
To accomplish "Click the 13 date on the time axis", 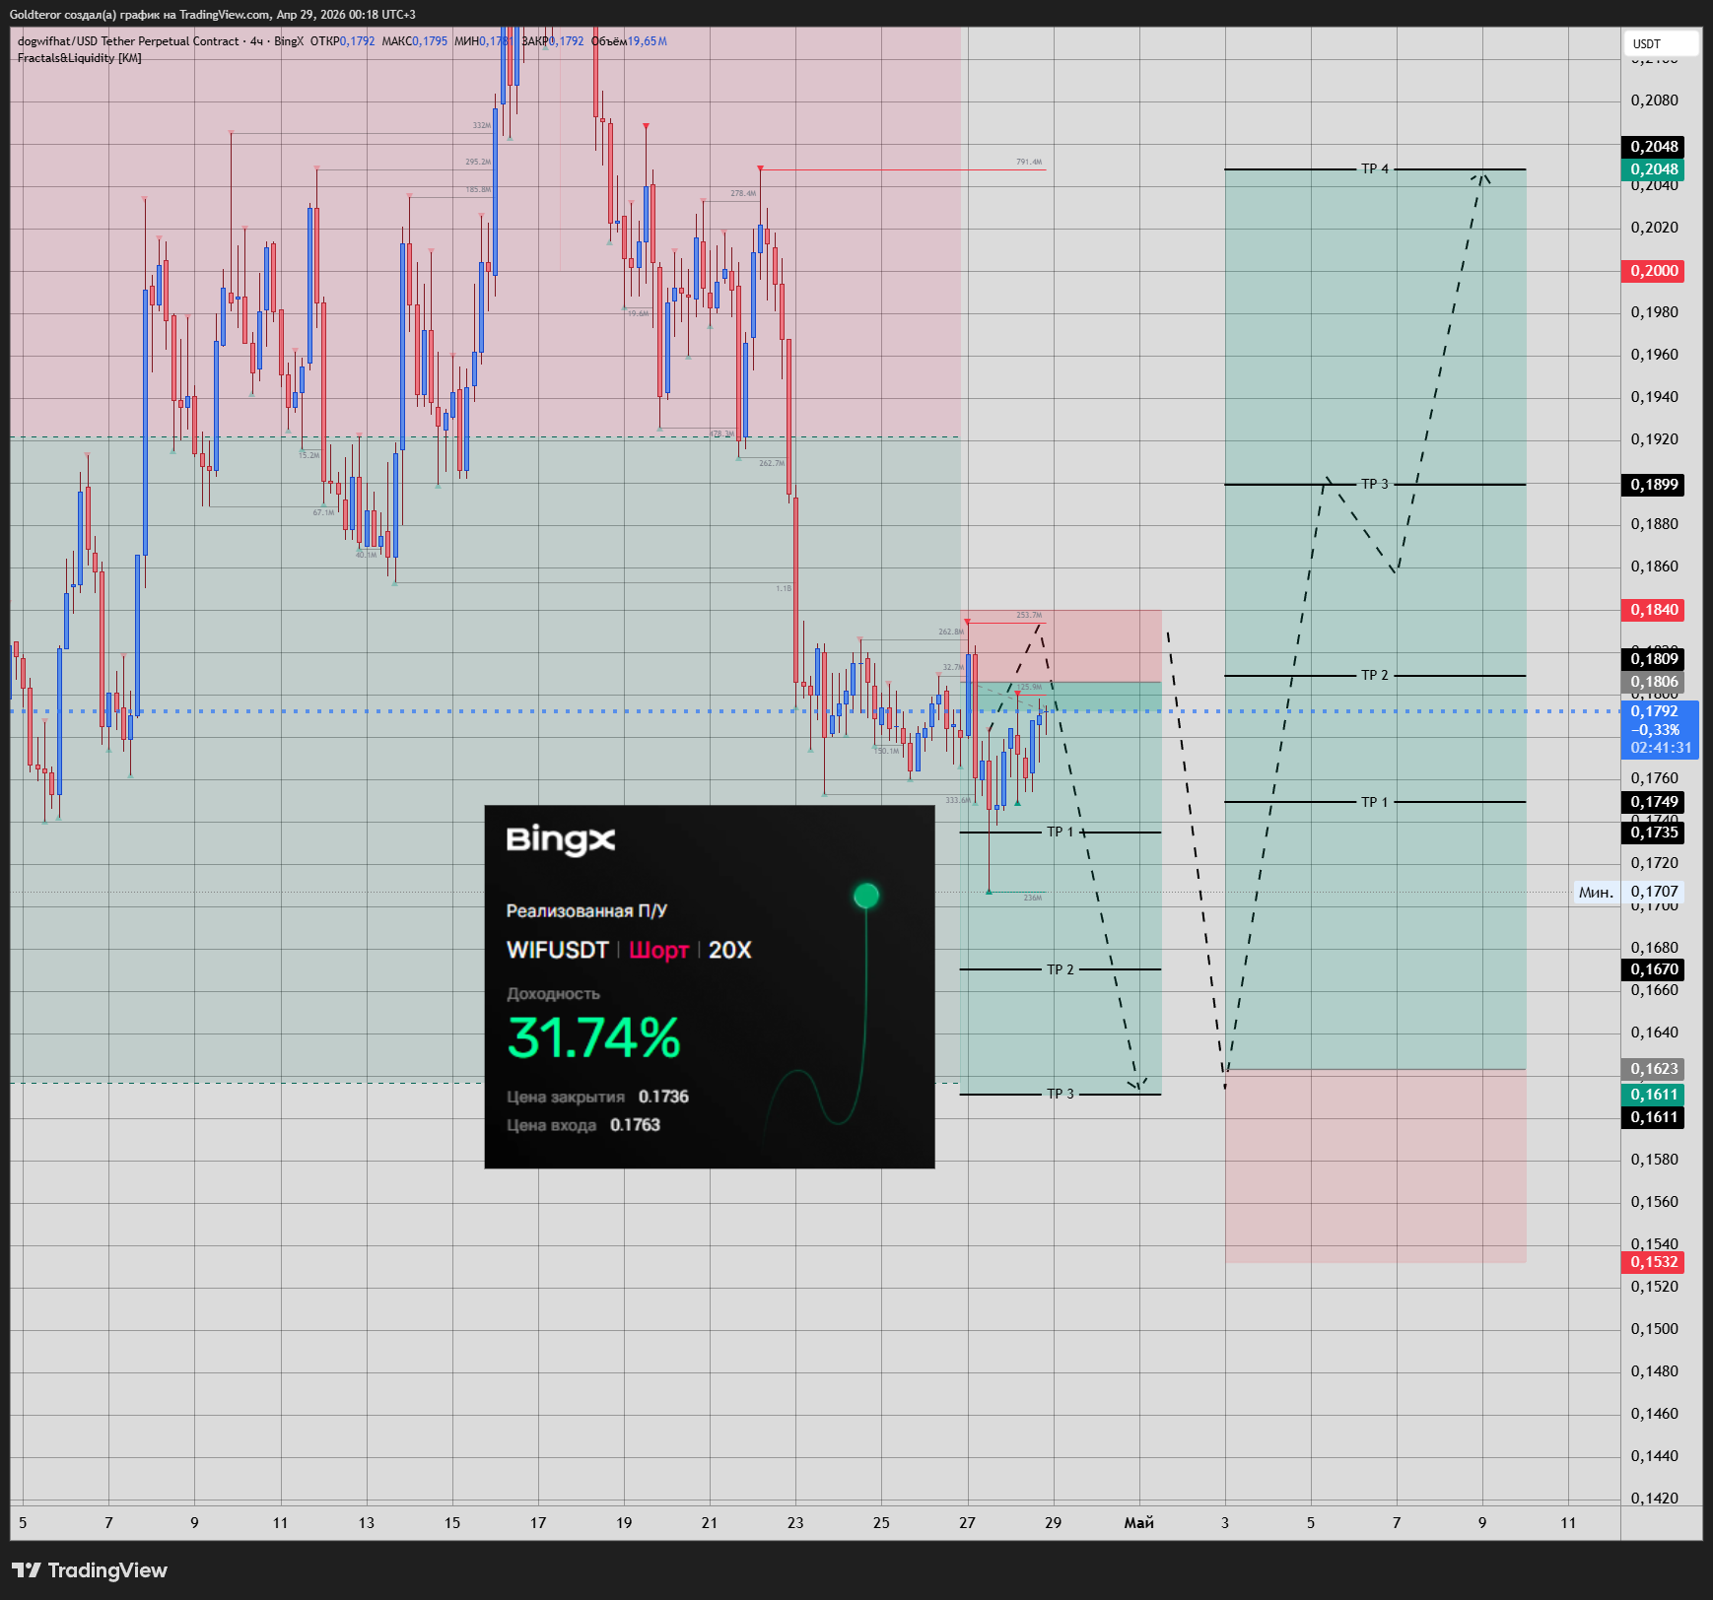I will (x=367, y=1523).
